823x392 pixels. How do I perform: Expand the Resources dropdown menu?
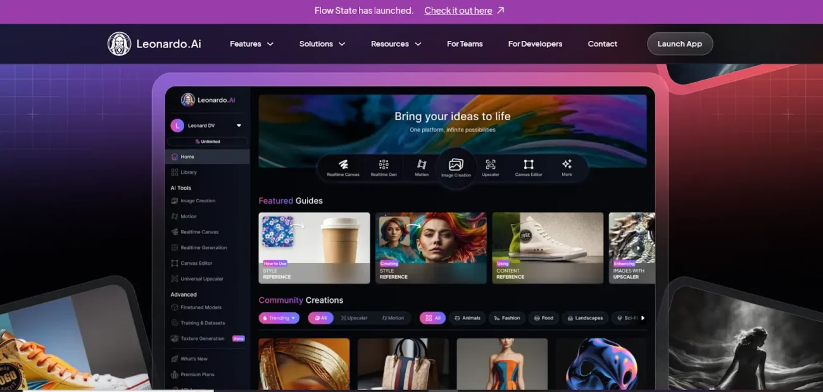[396, 44]
